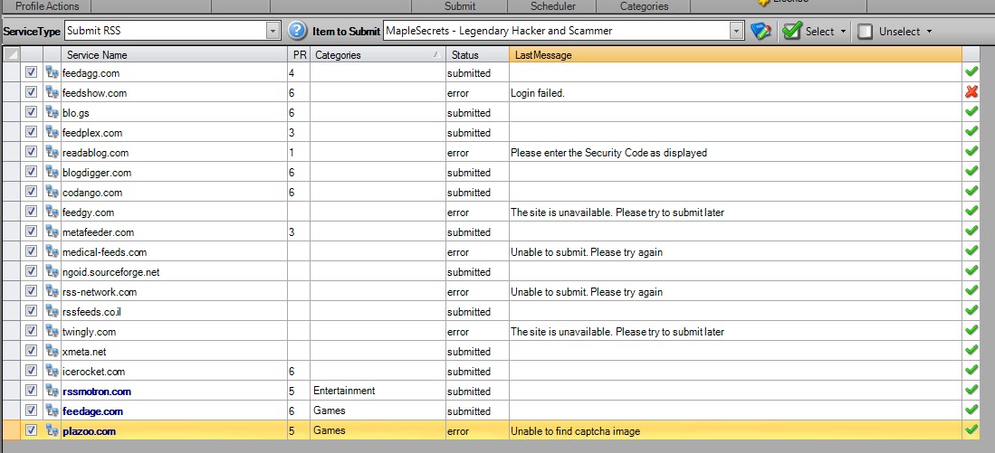Click the error status cell for rss-network.com
The height and width of the screenshot is (453, 995).
477,291
